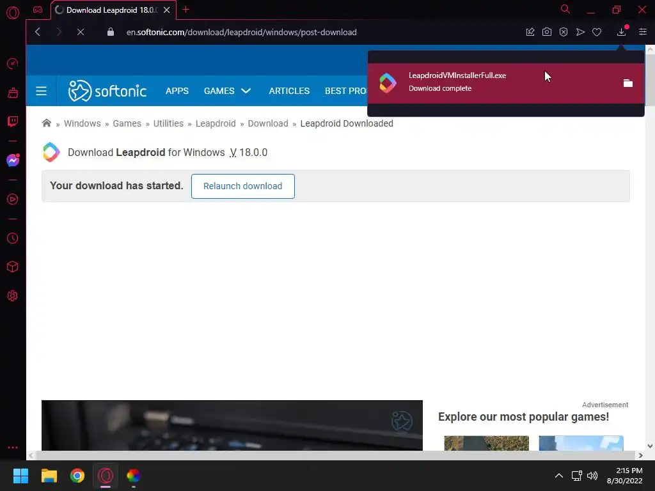Image resolution: width=655 pixels, height=491 pixels.
Task: Click the Softonic logo
Action: pyautogui.click(x=107, y=91)
